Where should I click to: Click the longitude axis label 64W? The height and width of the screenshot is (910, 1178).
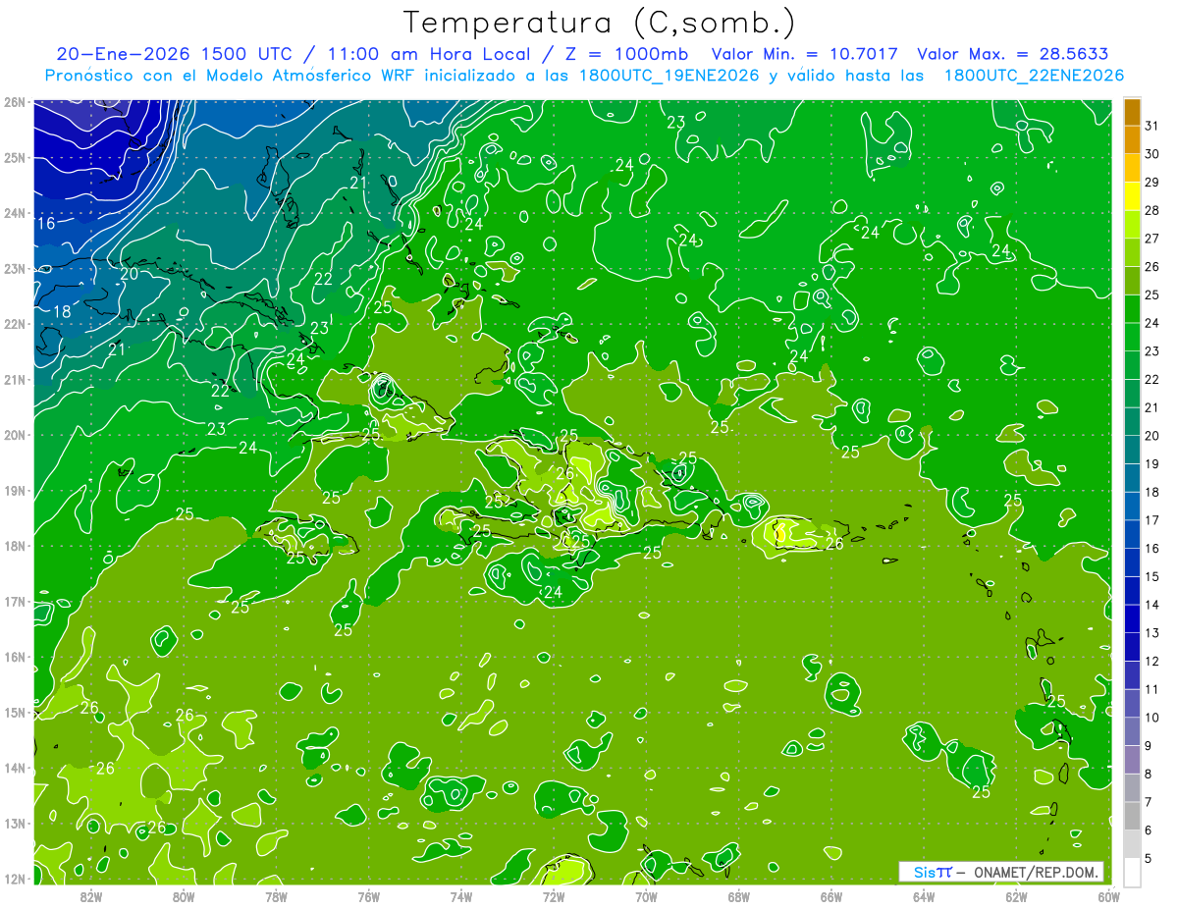coord(923,896)
